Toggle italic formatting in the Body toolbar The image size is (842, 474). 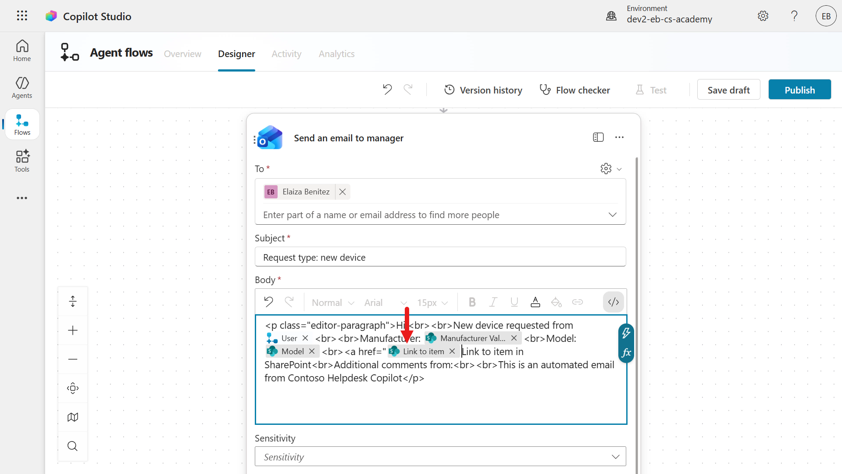pos(493,302)
